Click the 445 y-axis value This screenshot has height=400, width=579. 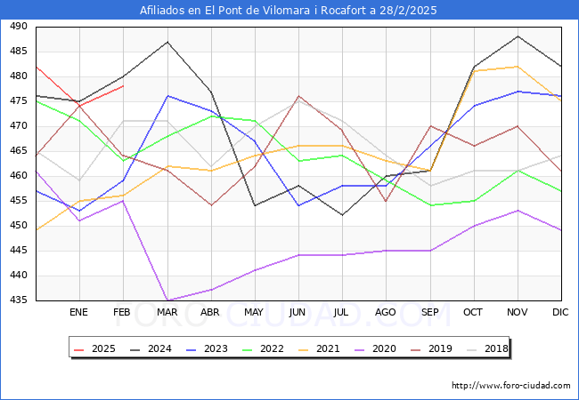pyautogui.click(x=19, y=251)
